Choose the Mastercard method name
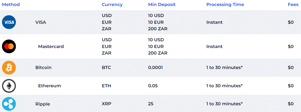Viewport: 301px width, 112px height. tap(51, 46)
